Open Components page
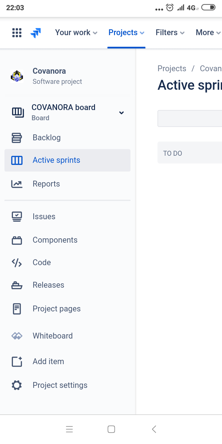 pyautogui.click(x=55, y=240)
